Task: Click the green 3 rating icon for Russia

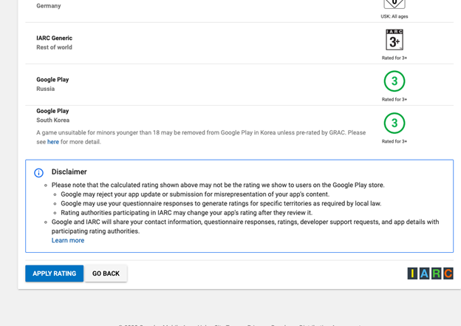Action: [395, 81]
